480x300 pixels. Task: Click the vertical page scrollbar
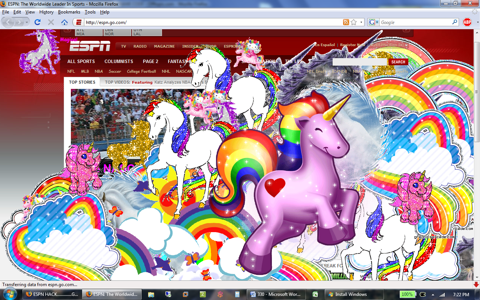click(x=477, y=112)
